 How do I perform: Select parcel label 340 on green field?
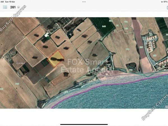104,26
